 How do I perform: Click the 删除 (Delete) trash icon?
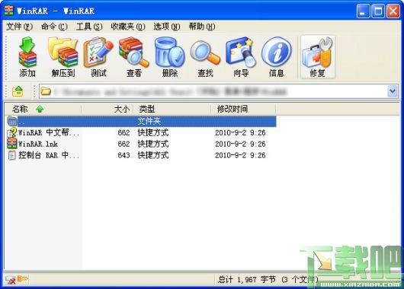[170, 57]
